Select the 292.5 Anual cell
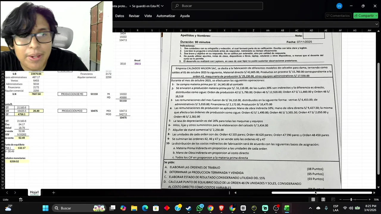The height and width of the screenshot is (214, 381). tap(138, 64)
